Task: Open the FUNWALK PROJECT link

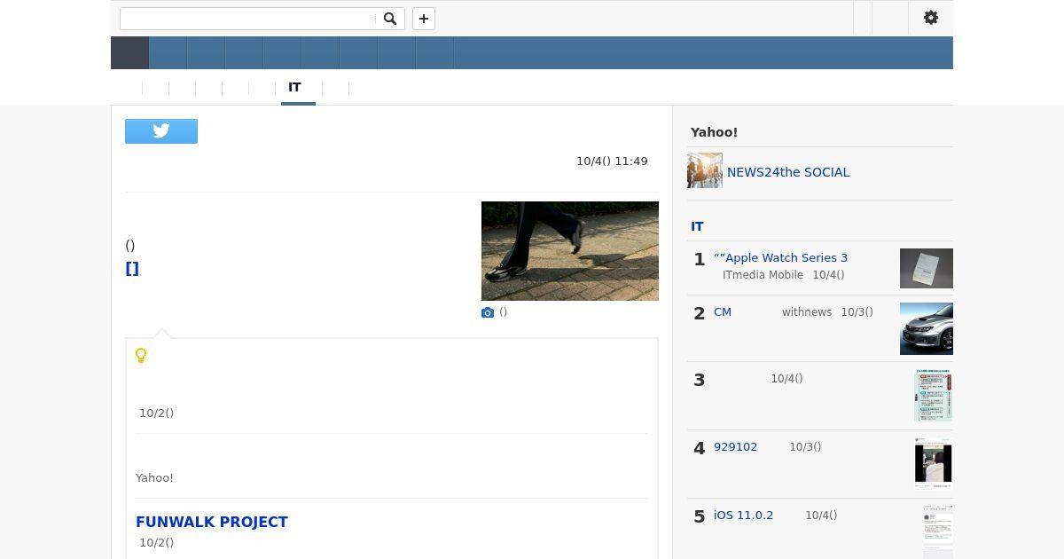Action: [x=212, y=522]
